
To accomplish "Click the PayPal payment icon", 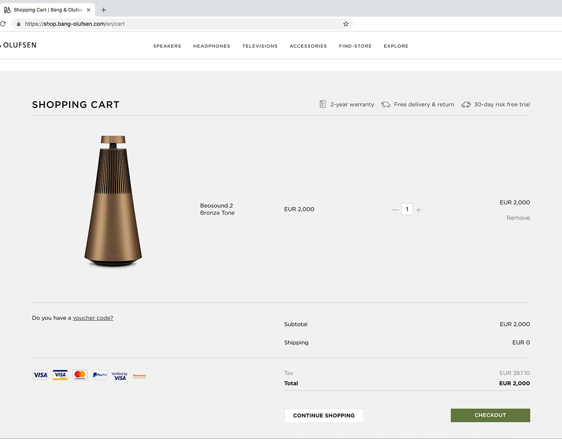I will [x=100, y=375].
